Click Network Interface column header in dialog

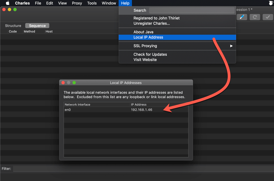pyautogui.click(x=97, y=104)
